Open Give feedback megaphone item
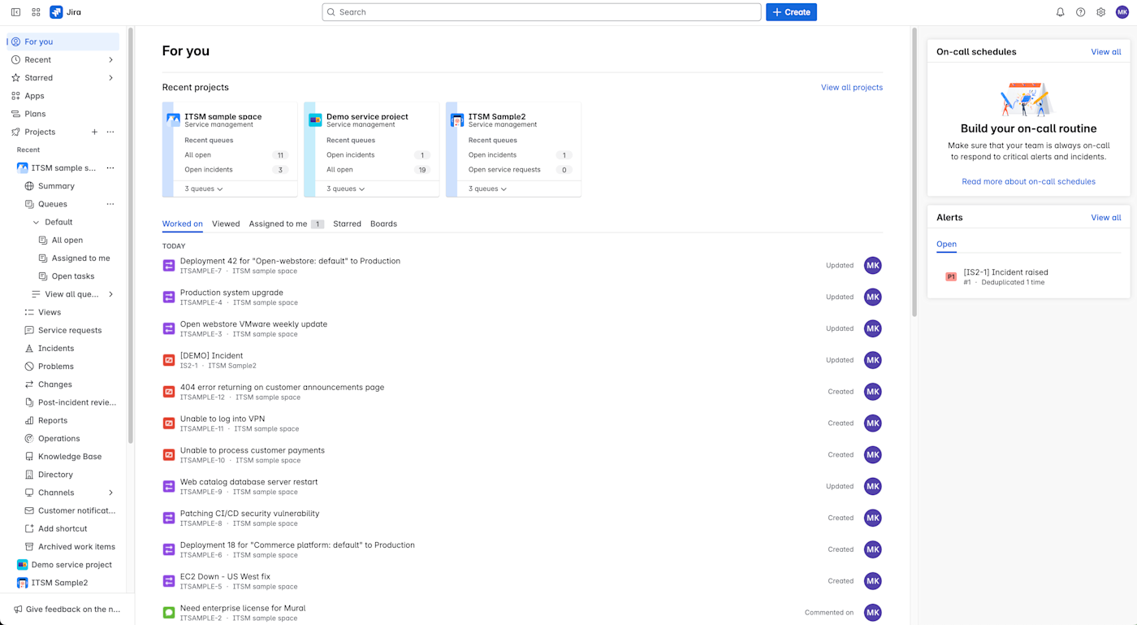The image size is (1137, 625). click(x=67, y=609)
